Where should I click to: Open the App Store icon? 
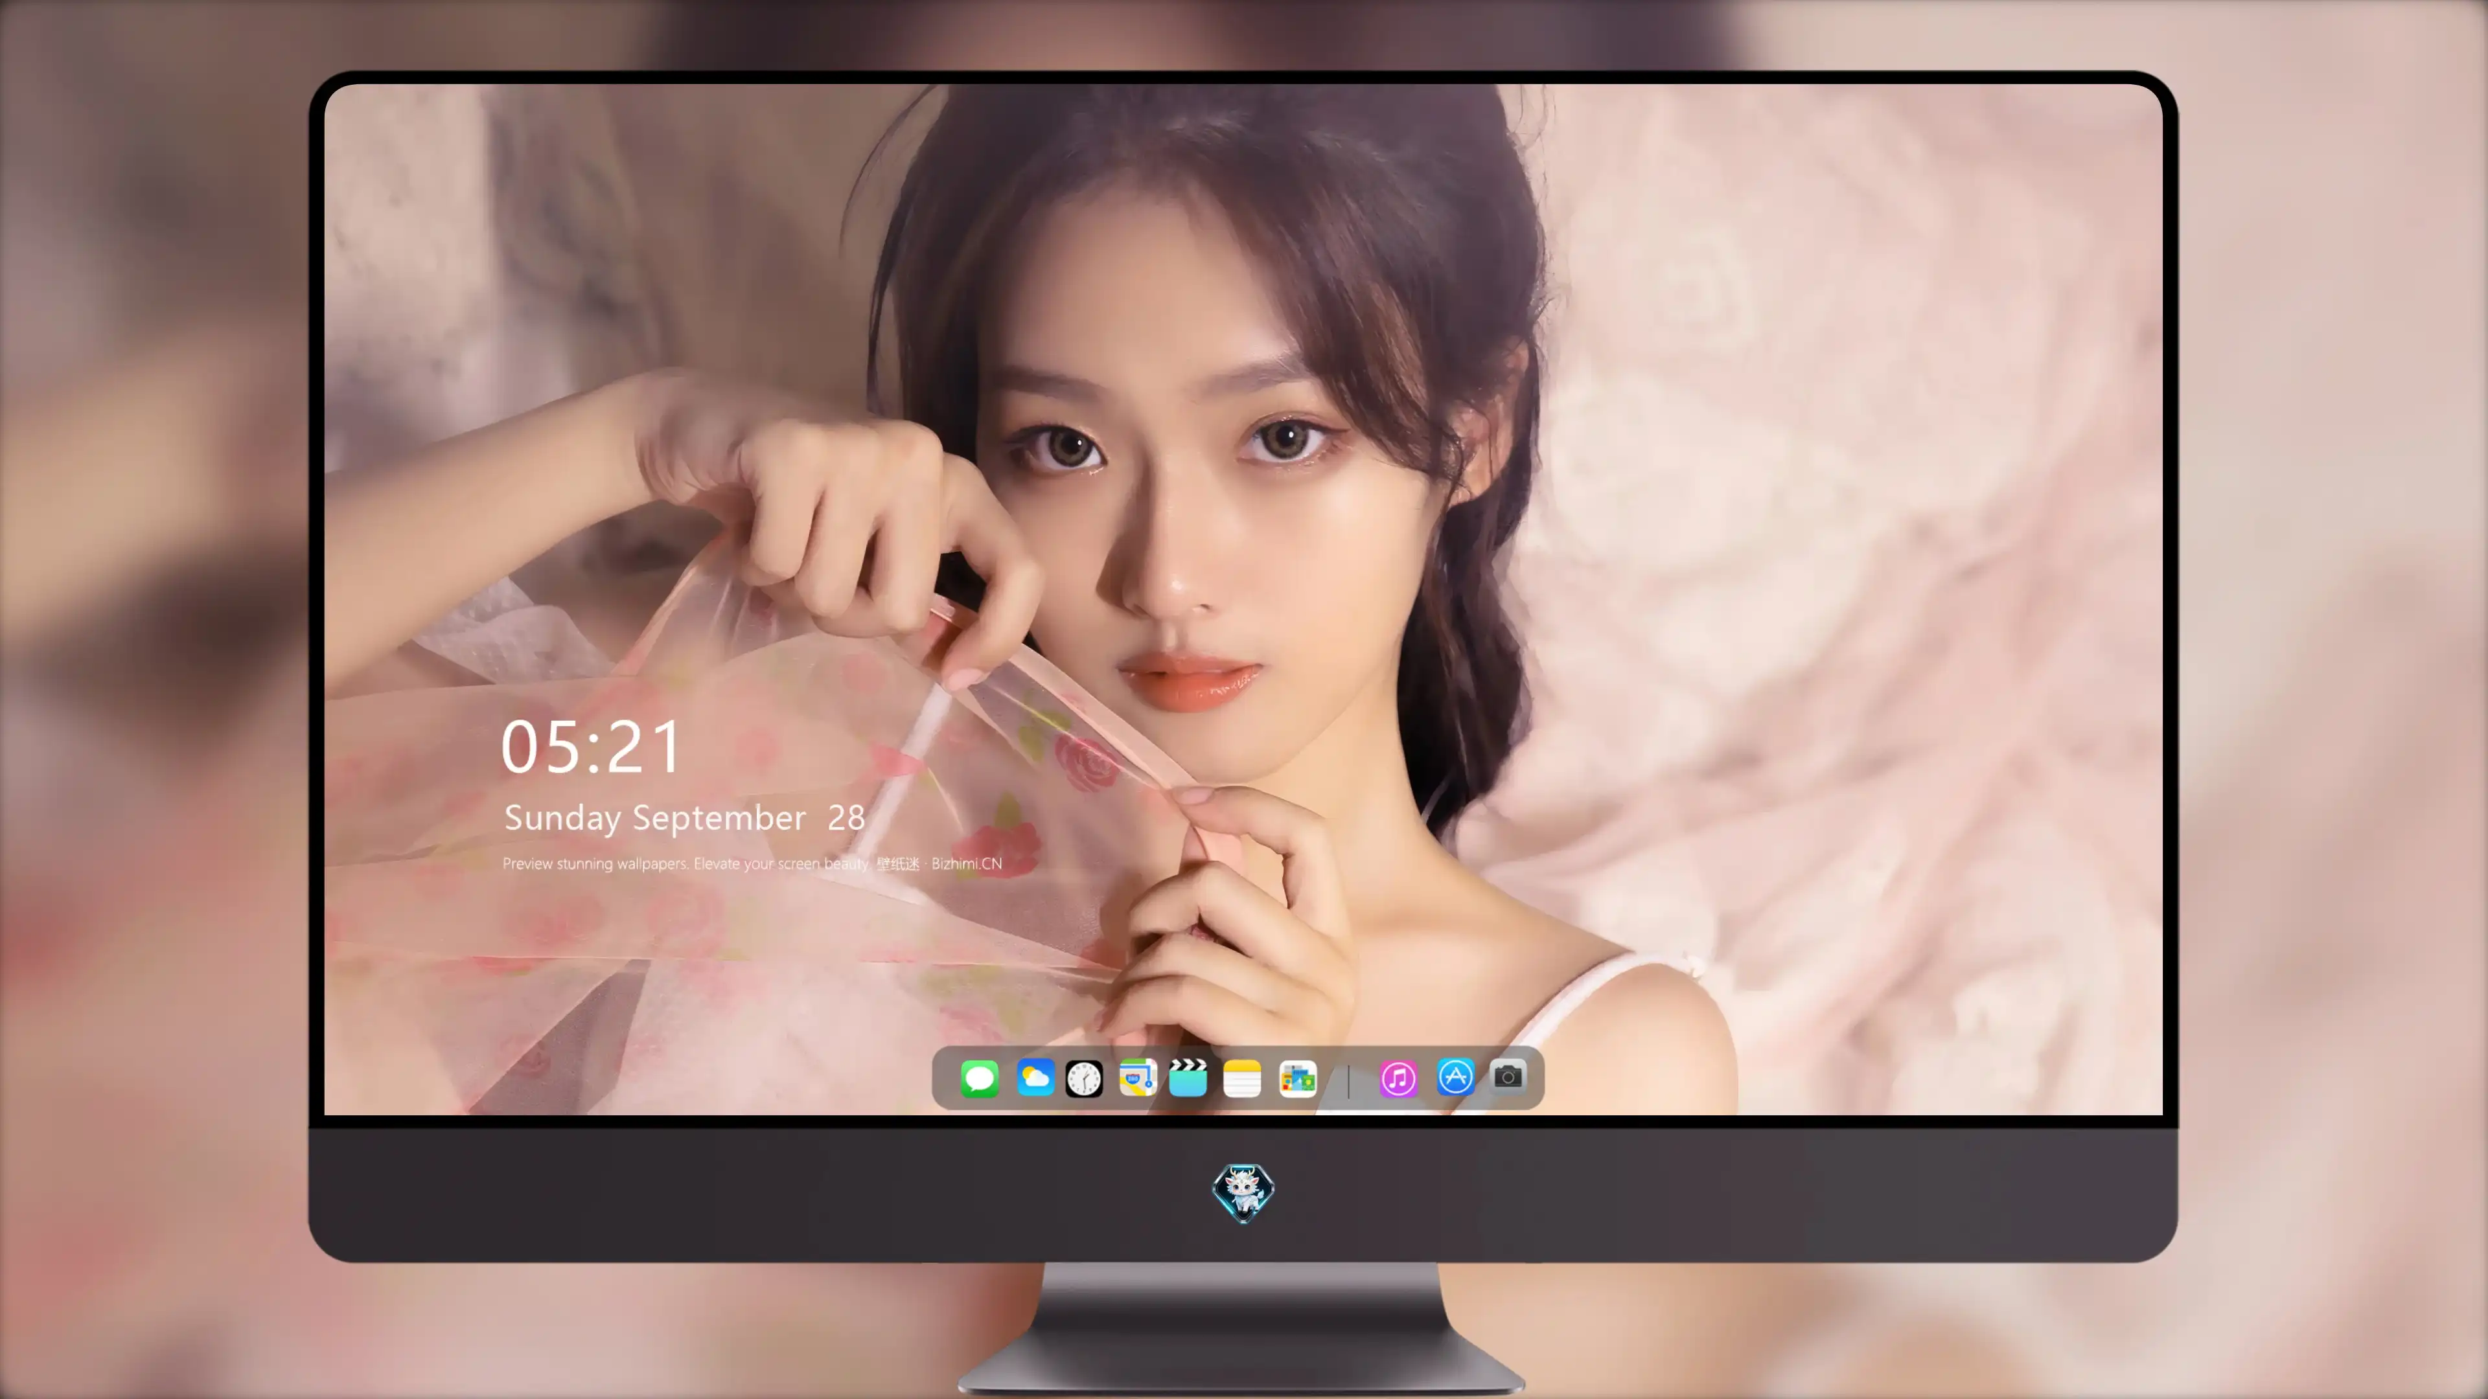(1455, 1076)
